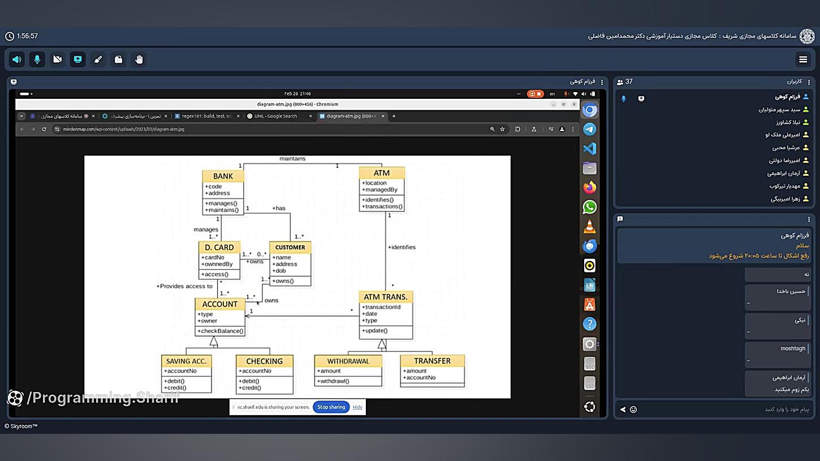Switch to diagram-atm.jpg tab
Viewport: 820px width, 461px height.
352,116
